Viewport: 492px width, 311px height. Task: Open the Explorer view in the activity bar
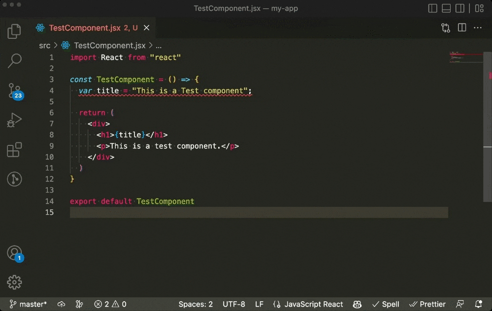tap(14, 30)
